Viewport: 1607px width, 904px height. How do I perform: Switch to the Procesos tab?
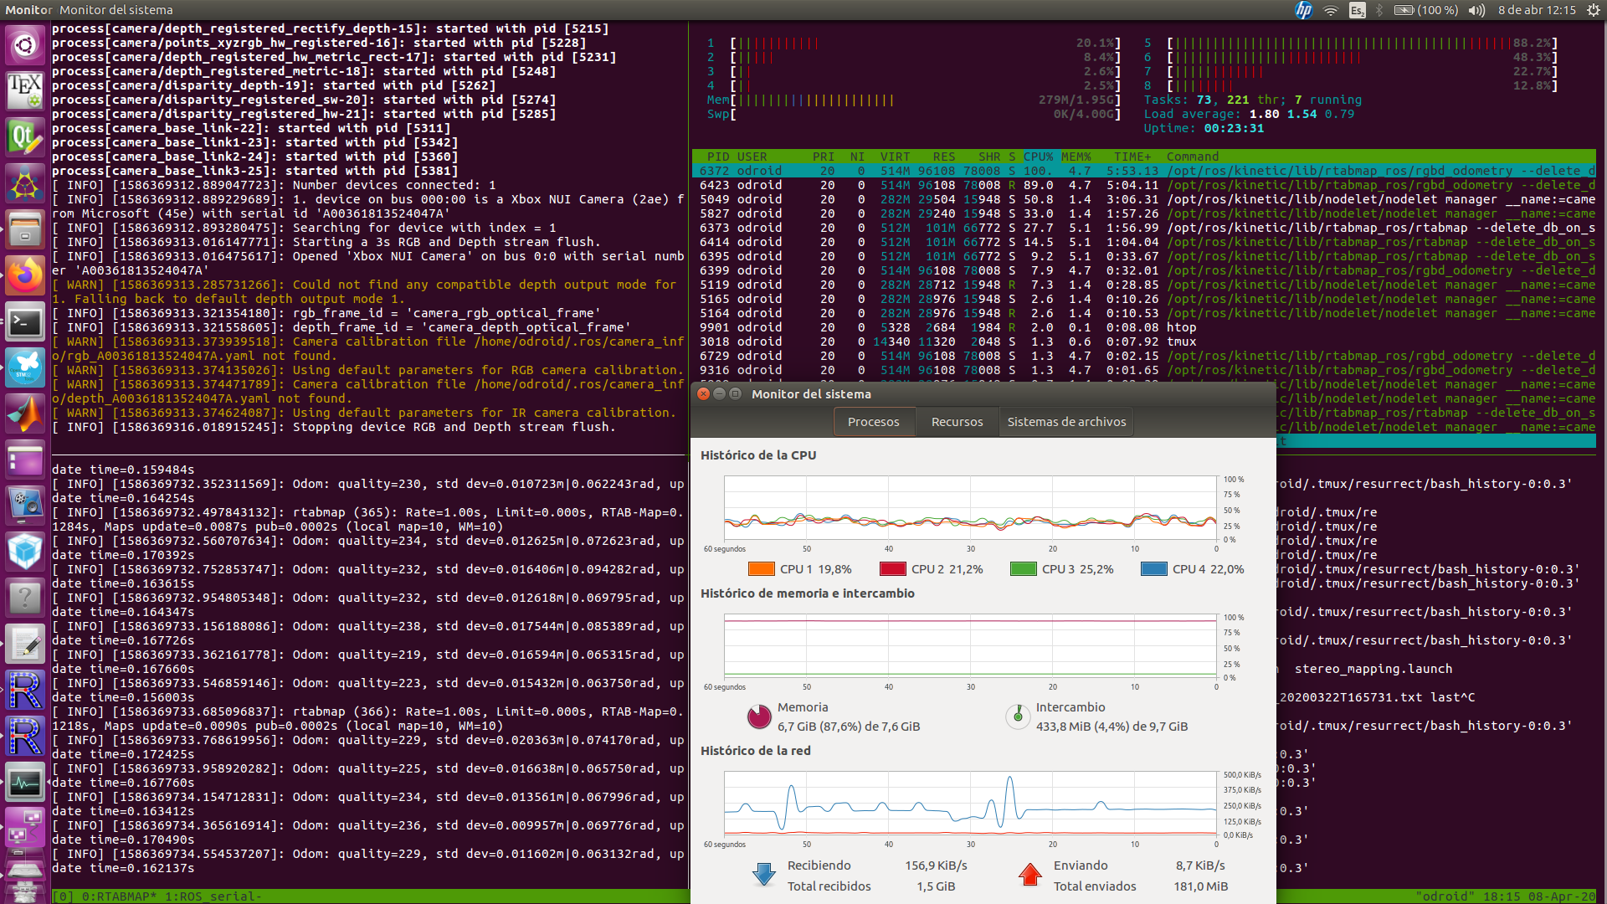873,422
